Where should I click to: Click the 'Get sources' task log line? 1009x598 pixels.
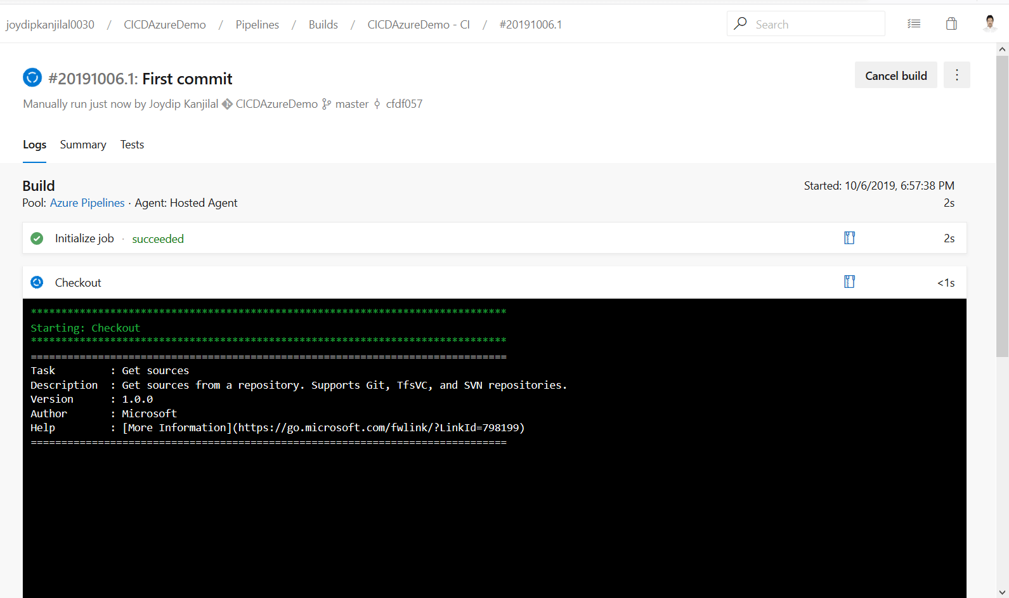110,370
